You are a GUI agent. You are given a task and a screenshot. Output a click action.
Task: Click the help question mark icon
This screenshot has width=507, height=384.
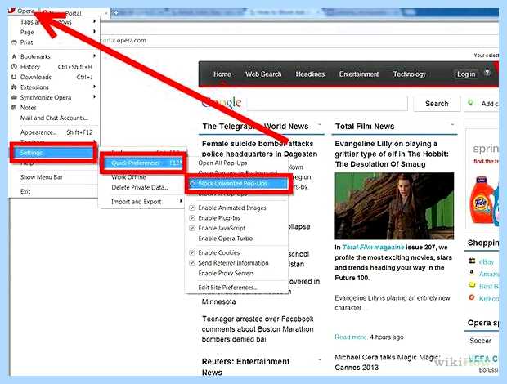(487, 73)
